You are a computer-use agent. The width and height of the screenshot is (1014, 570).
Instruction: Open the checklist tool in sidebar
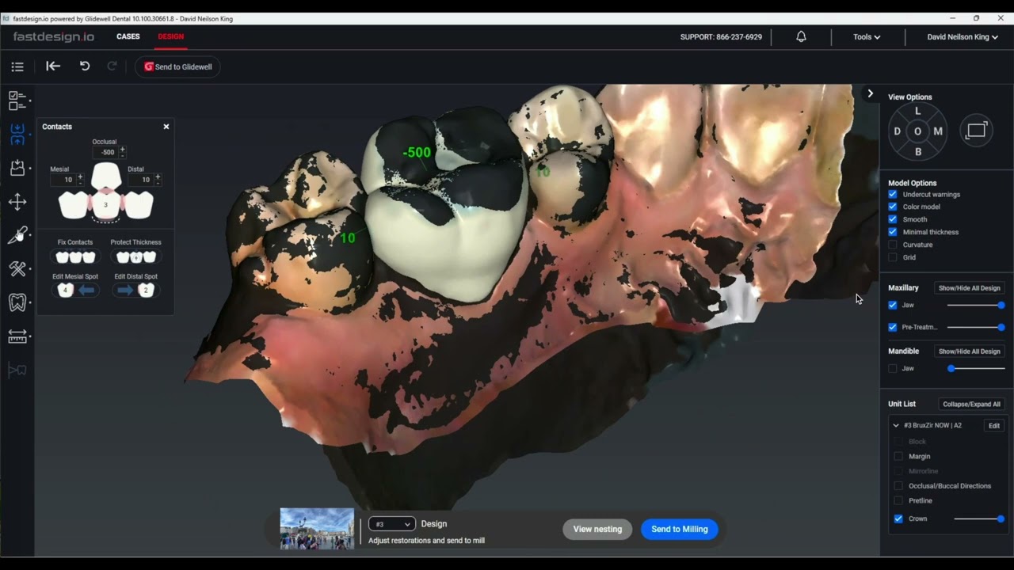click(17, 101)
